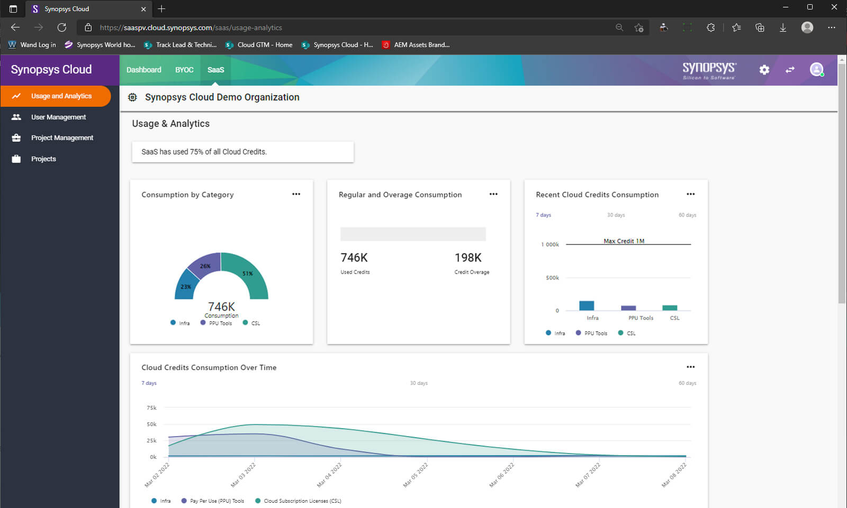Open Cloud GTM - Home bookmark
Screen dimensions: 847x508
[264, 45]
